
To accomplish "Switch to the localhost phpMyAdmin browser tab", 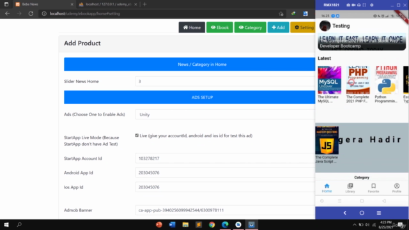I will click(x=108, y=4).
